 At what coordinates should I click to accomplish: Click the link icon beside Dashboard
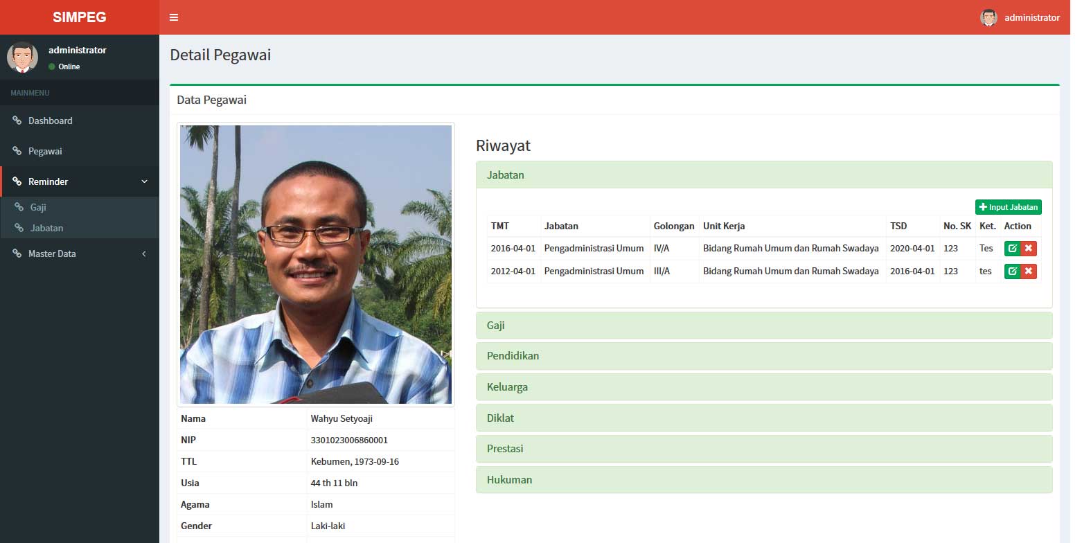[17, 121]
